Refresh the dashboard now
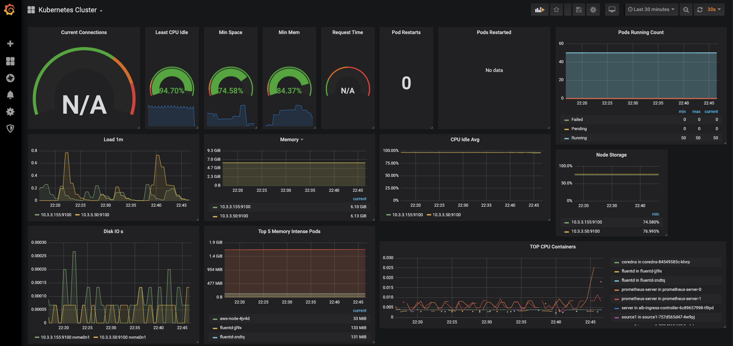The height and width of the screenshot is (346, 733). point(700,10)
